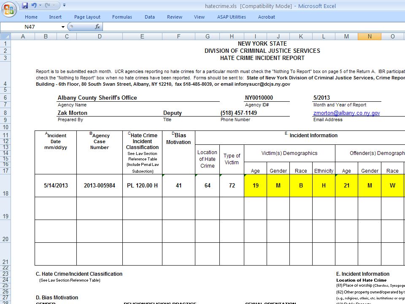The width and height of the screenshot is (405, 304).
Task: Select row header 20
Action: (x=5, y=231)
